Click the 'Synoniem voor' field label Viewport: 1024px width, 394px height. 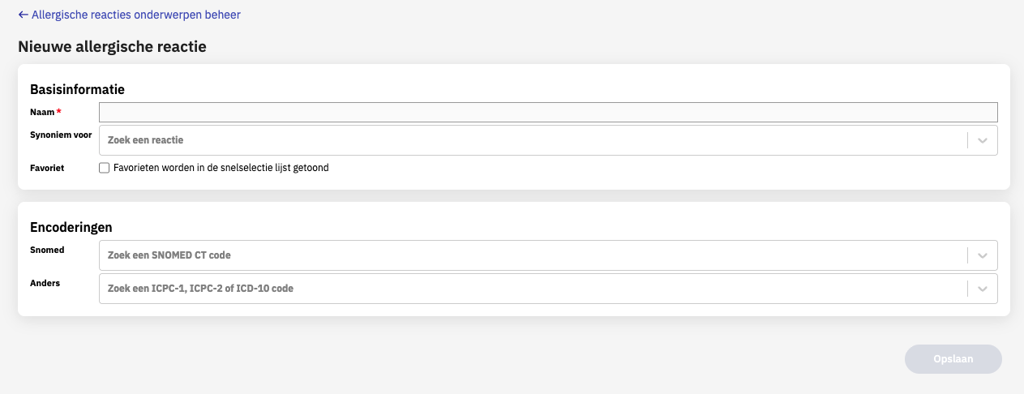(x=61, y=135)
